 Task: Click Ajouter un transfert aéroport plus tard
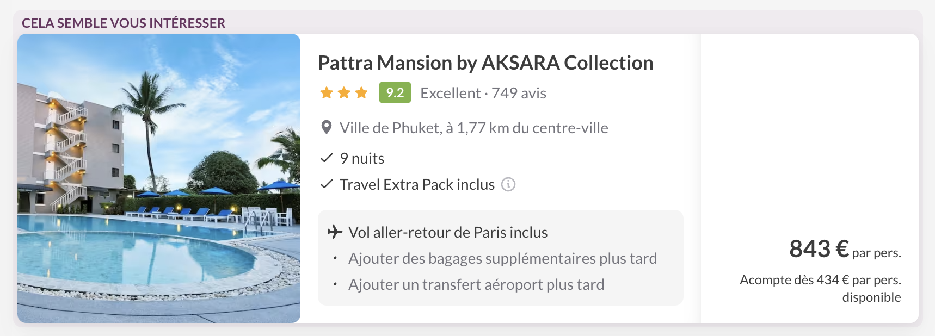coord(476,285)
